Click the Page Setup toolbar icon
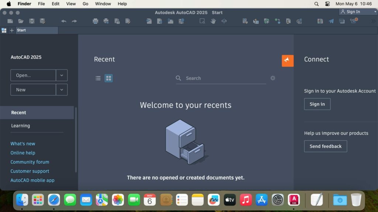Screen dimensions: 378x212 click(117, 21)
